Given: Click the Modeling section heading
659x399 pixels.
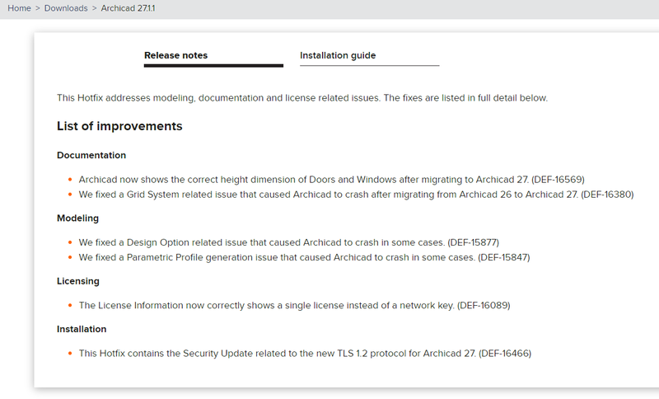Looking at the screenshot, I should click(x=78, y=218).
